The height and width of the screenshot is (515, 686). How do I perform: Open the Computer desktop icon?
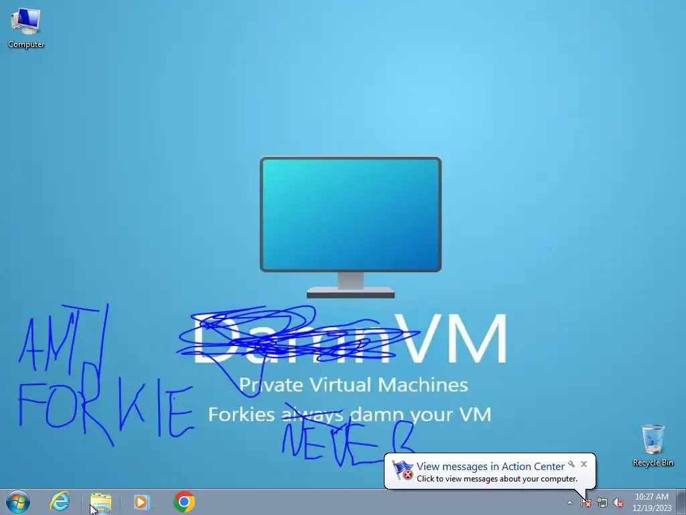click(26, 27)
